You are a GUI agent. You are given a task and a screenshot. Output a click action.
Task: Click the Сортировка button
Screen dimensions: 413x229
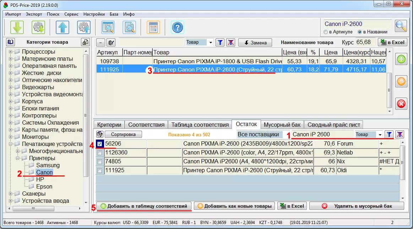click(123, 134)
